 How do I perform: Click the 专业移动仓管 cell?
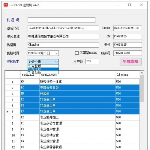(x=77, y=135)
